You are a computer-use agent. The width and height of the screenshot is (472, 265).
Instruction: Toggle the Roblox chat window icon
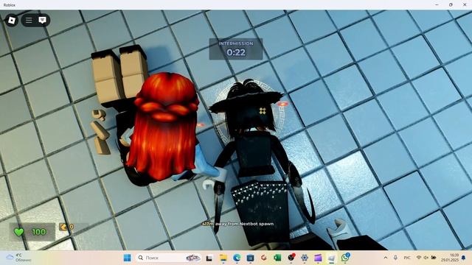(x=43, y=20)
